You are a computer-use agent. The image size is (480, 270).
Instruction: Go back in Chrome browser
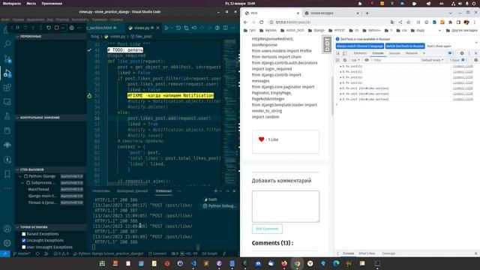pyautogui.click(x=245, y=22)
